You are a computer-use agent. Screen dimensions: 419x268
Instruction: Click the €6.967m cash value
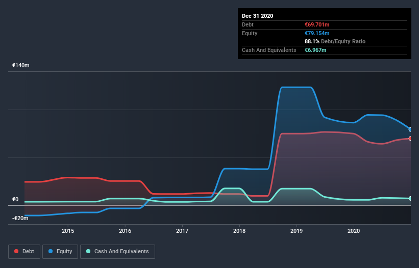point(315,50)
